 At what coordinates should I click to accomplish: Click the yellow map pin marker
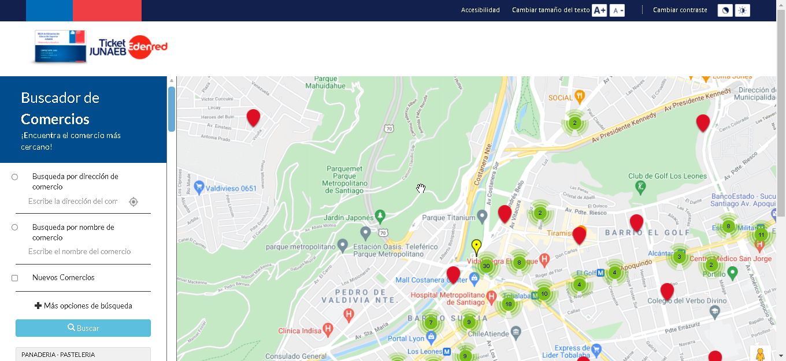476,247
